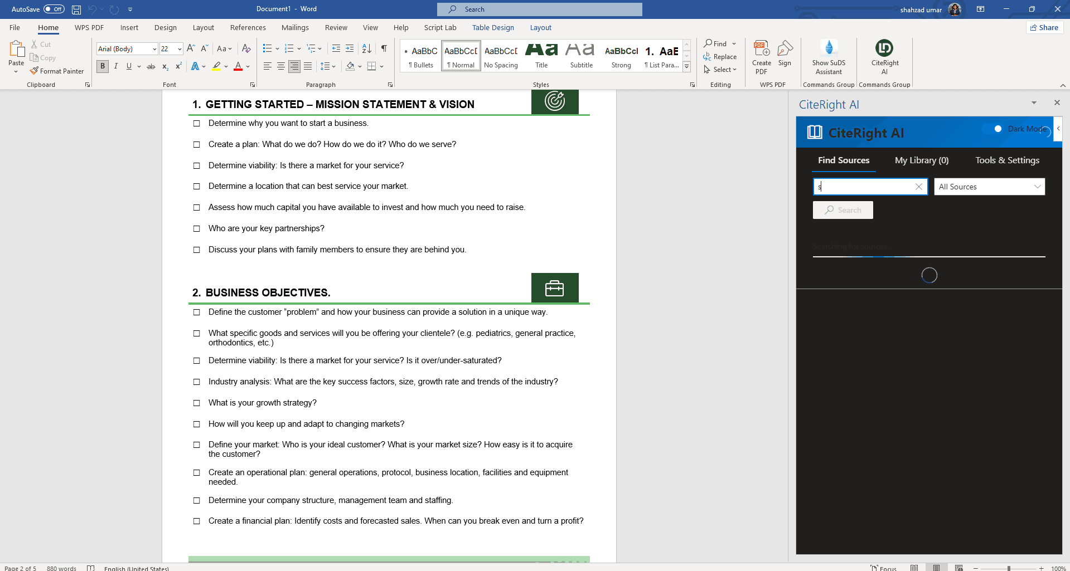Sort the selected text
The image size is (1070, 571).
(367, 48)
